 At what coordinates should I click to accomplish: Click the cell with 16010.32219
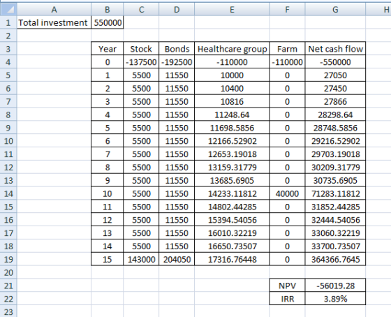coord(232,233)
